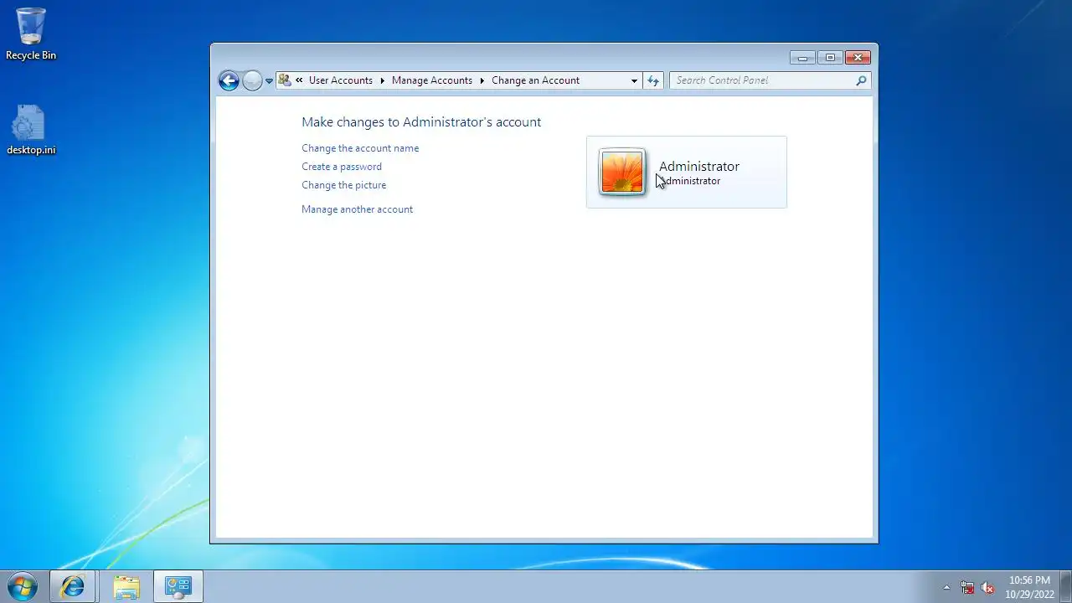Maximize the Control Panel window
Screen dimensions: 1072x603
[x=830, y=58]
